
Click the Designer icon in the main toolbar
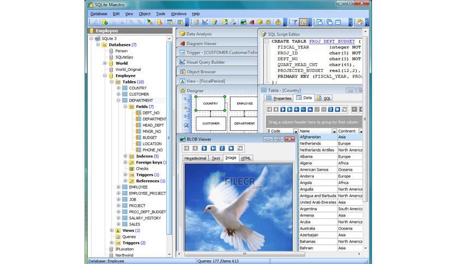coord(268,22)
